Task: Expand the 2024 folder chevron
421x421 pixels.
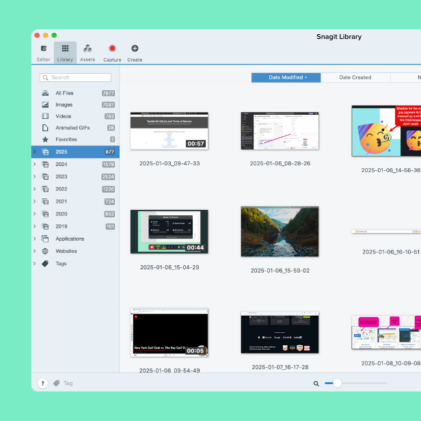Action: [35, 164]
